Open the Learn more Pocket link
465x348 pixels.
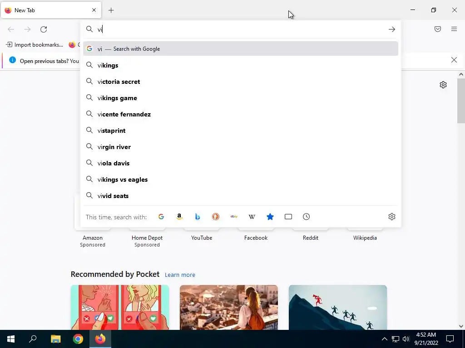point(180,275)
